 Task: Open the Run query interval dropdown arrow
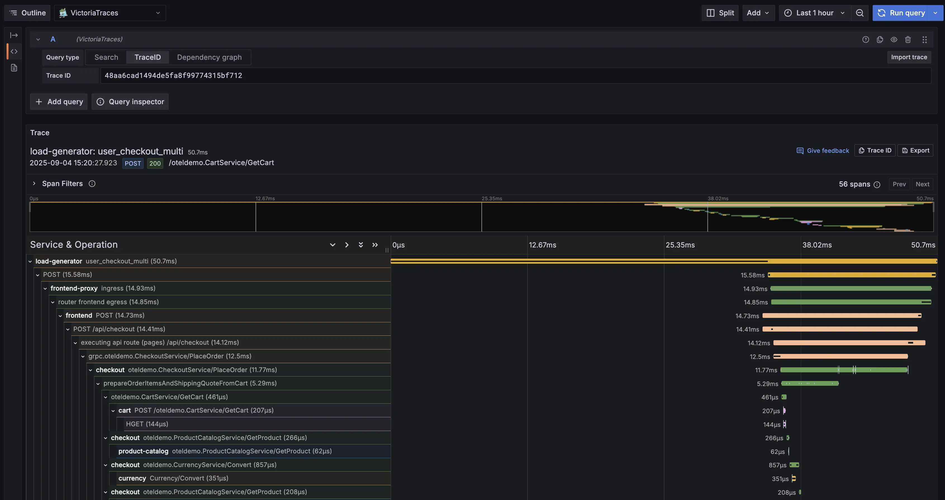tap(935, 13)
